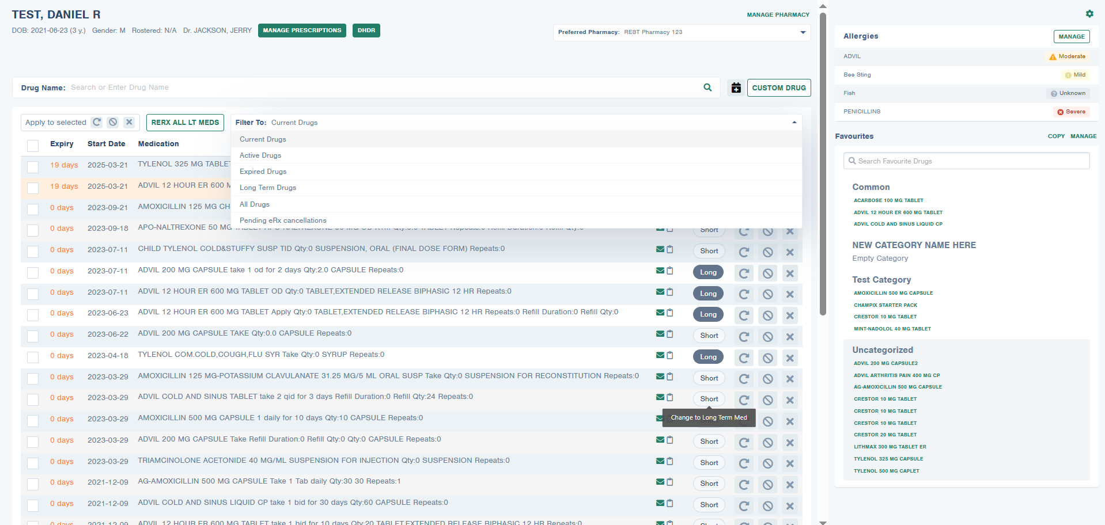The image size is (1105, 525).
Task: Open the calendar icon beside Custom Drug
Action: pyautogui.click(x=736, y=88)
